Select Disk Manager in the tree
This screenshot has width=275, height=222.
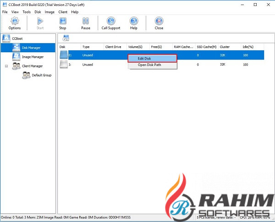[x=31, y=48]
